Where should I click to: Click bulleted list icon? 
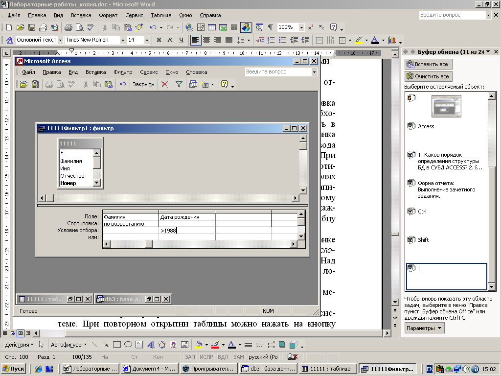(x=282, y=40)
